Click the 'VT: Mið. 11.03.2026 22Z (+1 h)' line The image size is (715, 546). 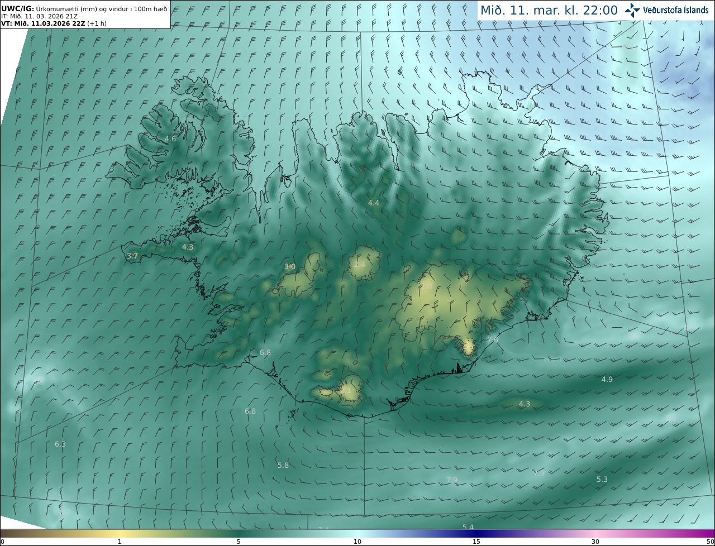pos(54,23)
